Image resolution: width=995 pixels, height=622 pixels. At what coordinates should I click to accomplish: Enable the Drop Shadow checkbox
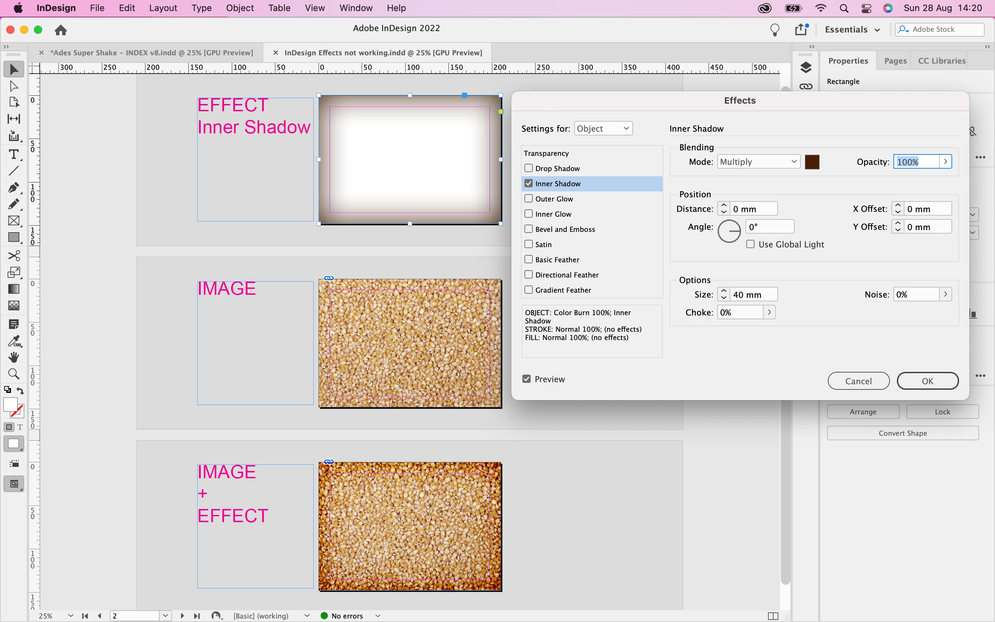(x=529, y=168)
